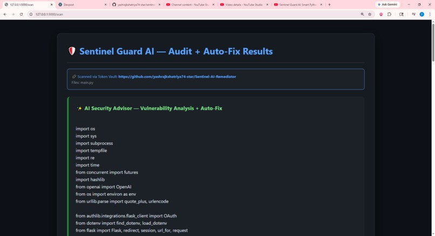This screenshot has width=435, height=236.
Task: Restore down the browser window
Action: [x=419, y=4]
